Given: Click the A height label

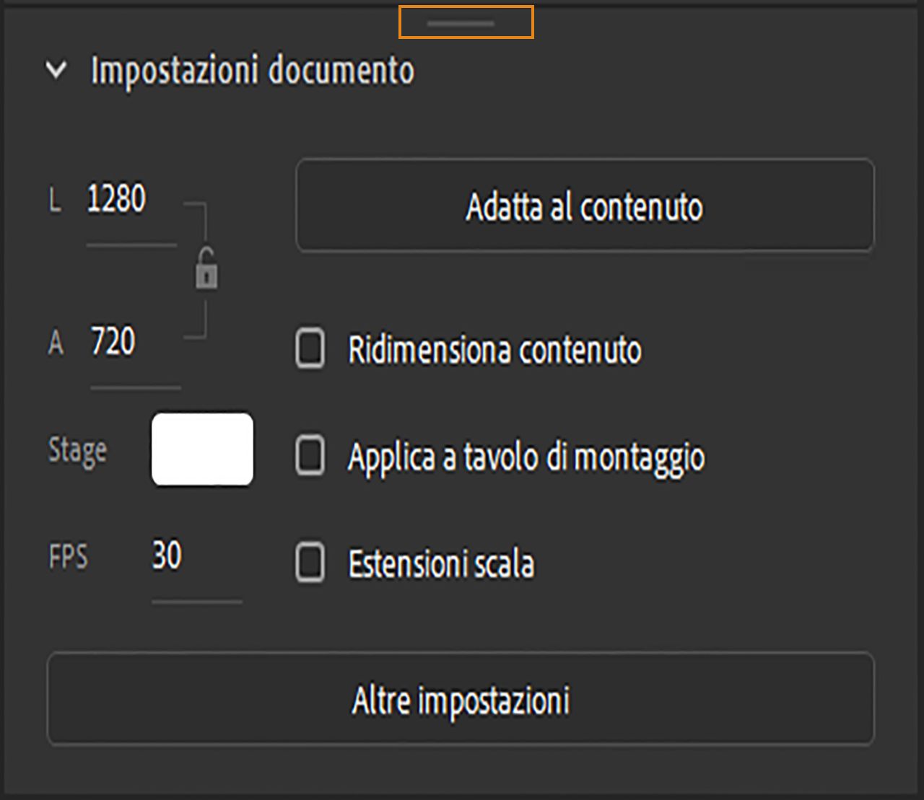Looking at the screenshot, I should (x=56, y=343).
